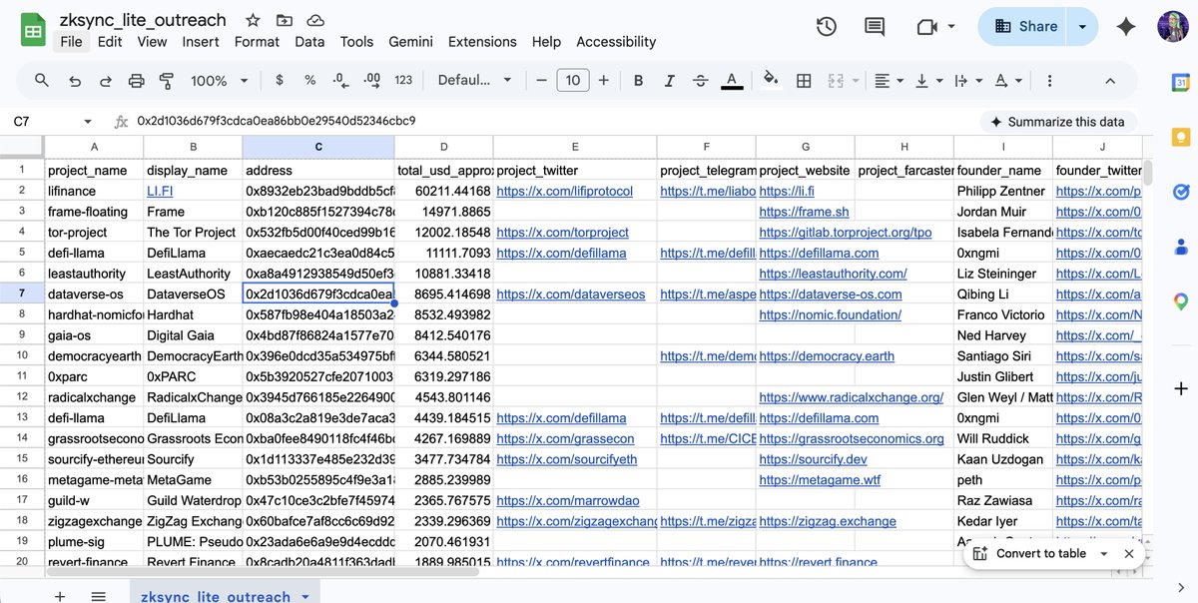Open Google Calendar in side panel
The width and height of the screenshot is (1198, 603).
click(x=1180, y=82)
